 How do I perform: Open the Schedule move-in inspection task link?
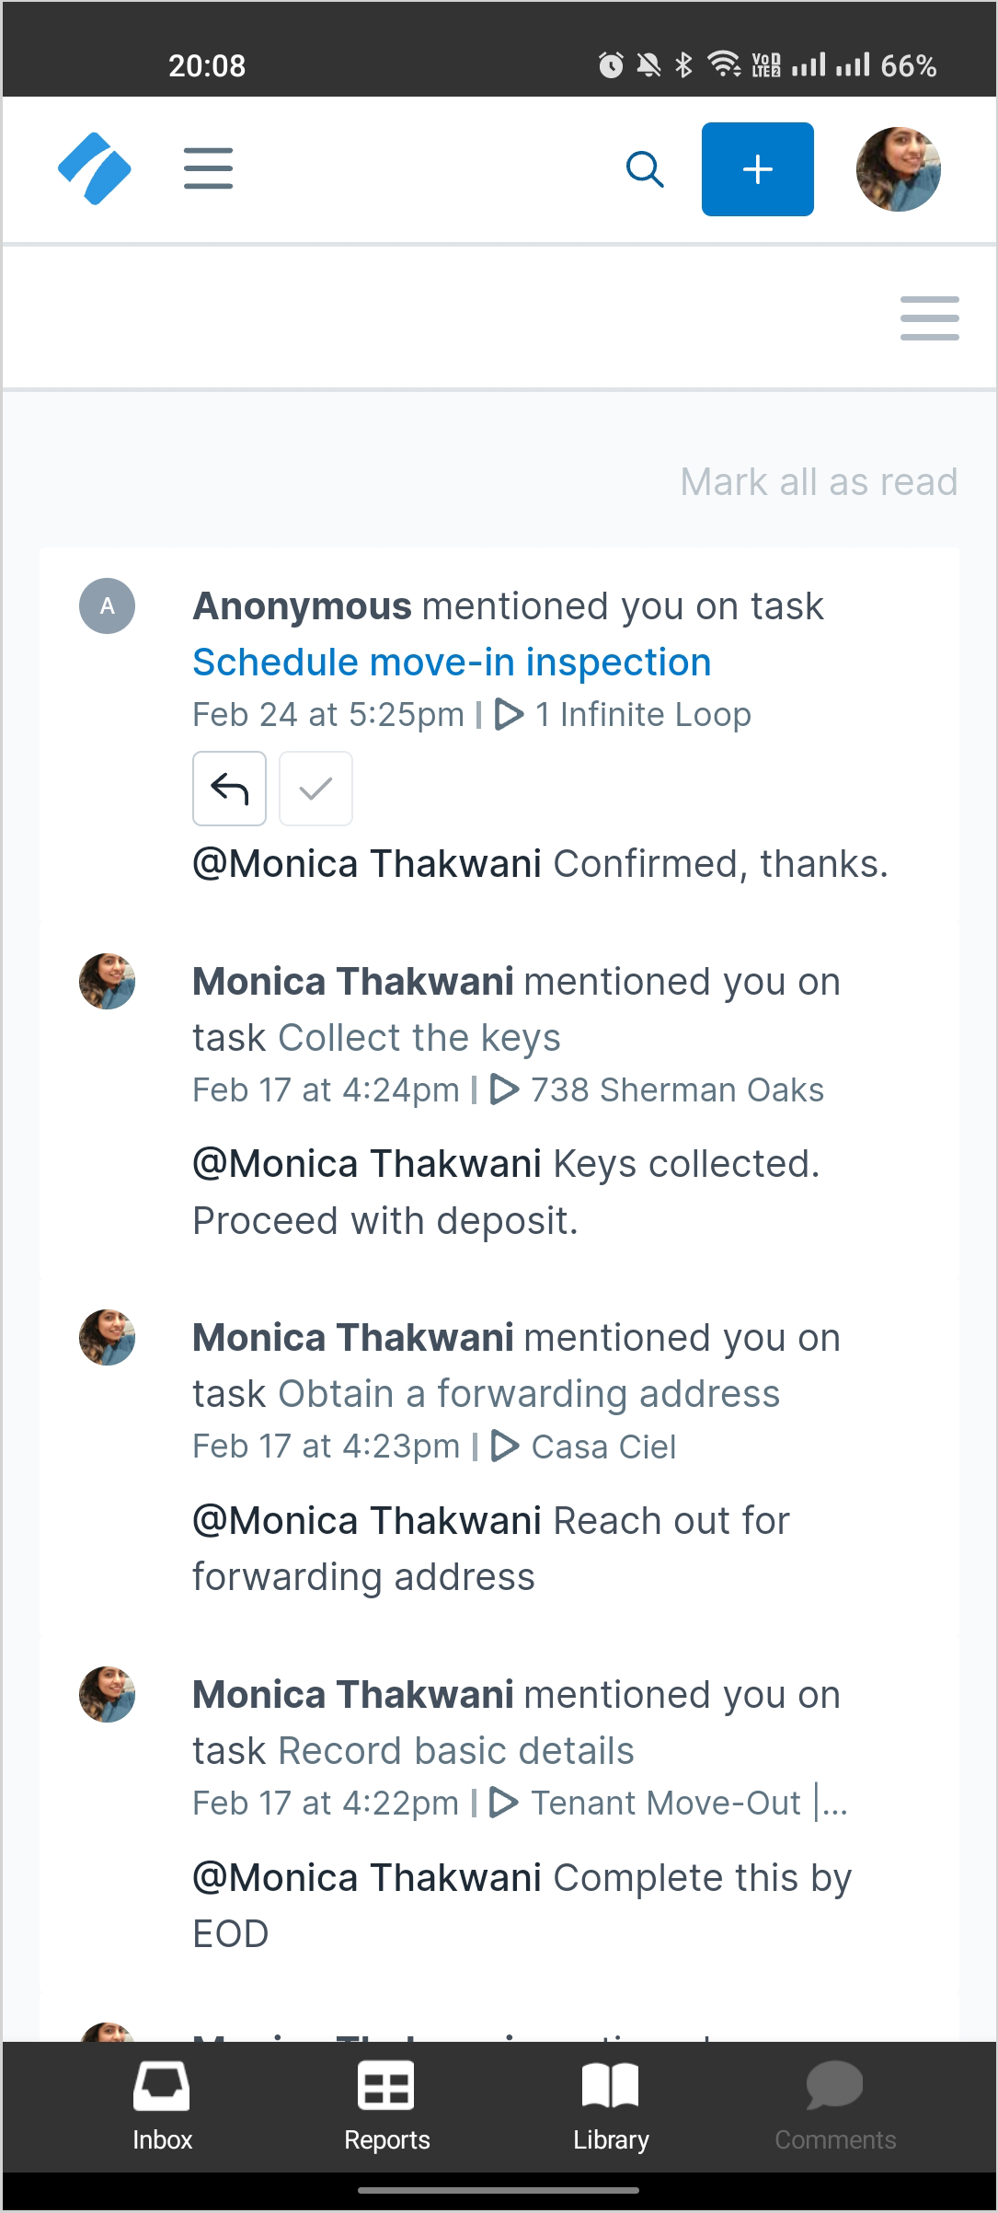point(452,662)
